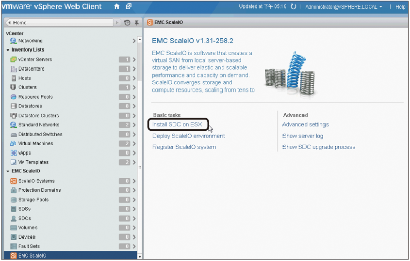This screenshot has height=261, width=410.
Task: Expand the Volumes row chevron
Action: coord(134,228)
